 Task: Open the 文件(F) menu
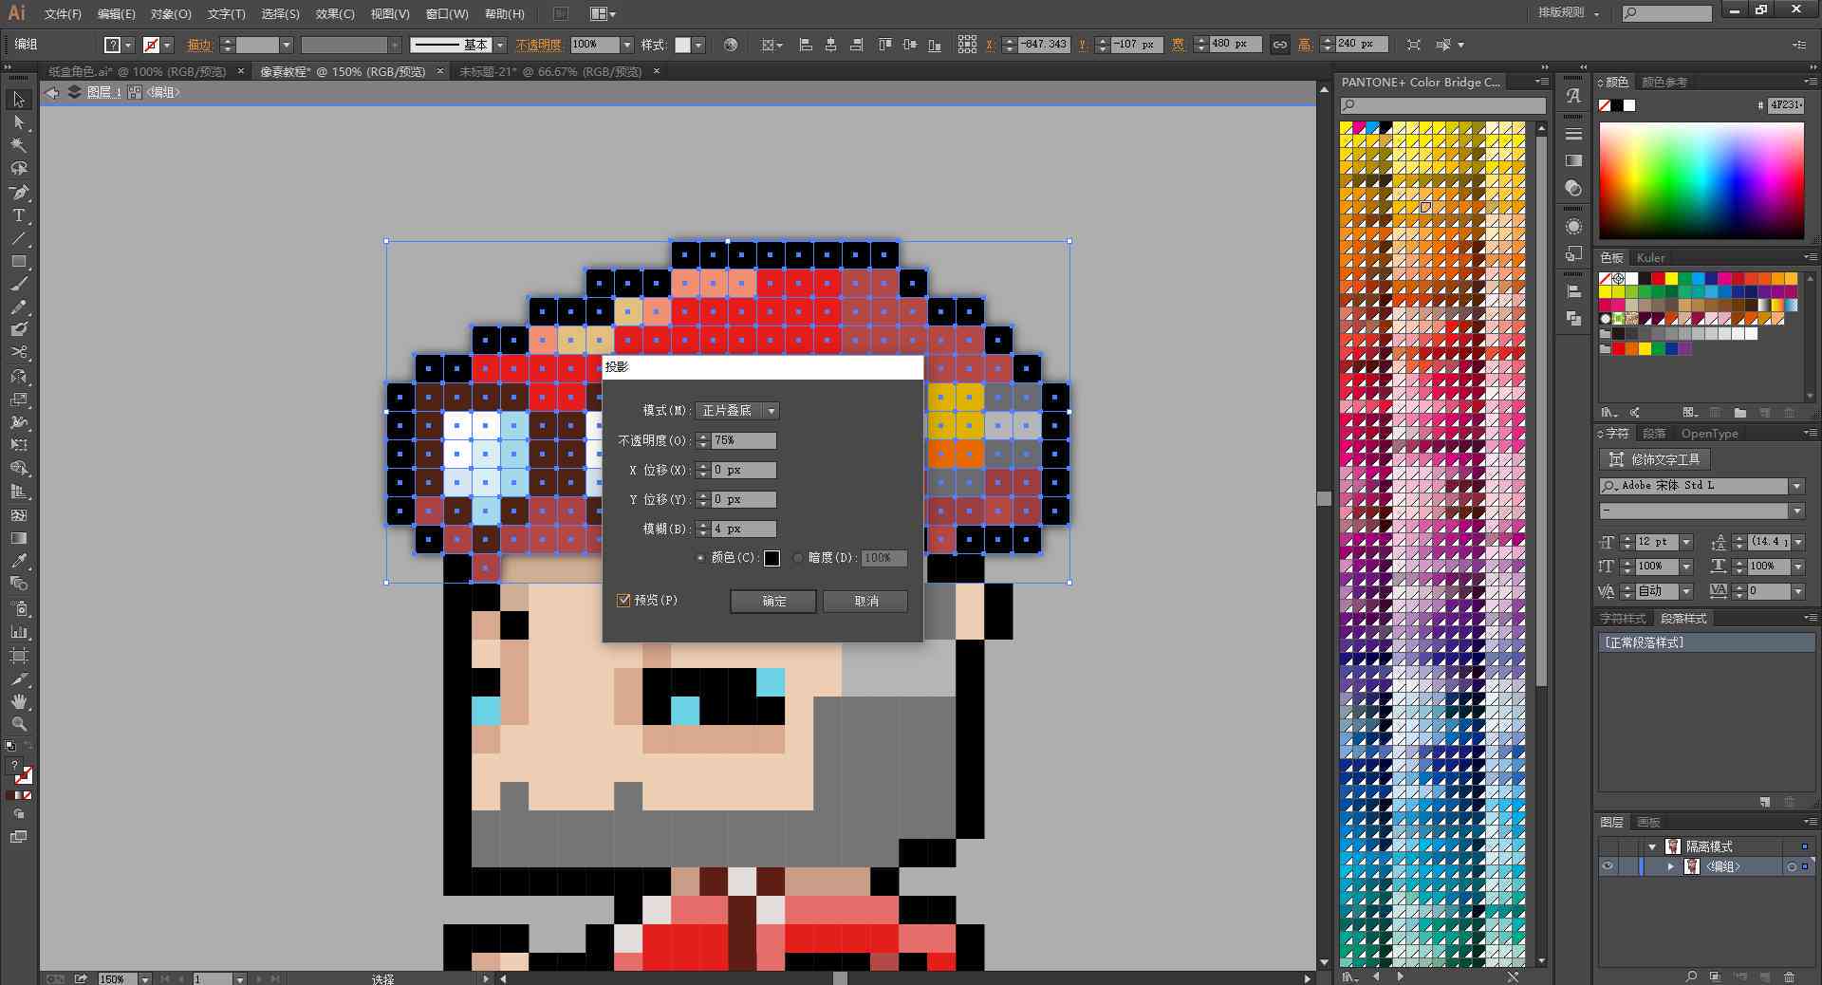point(63,14)
